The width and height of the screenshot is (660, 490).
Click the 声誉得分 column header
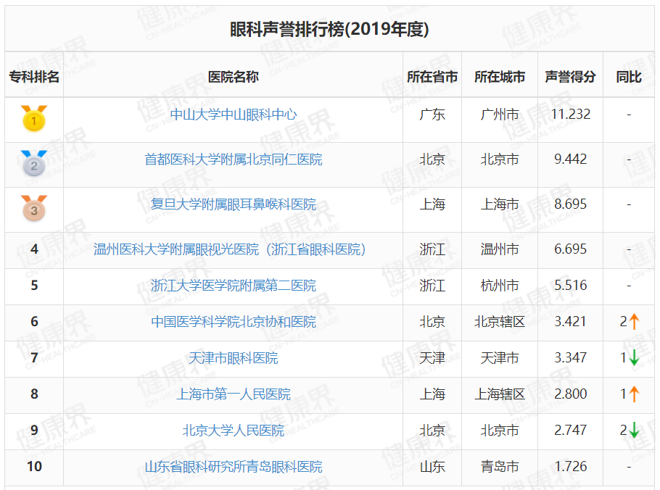click(570, 77)
